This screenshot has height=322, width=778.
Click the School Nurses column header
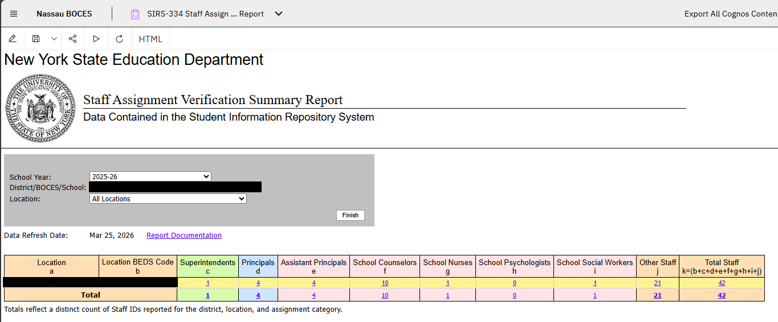(447, 266)
